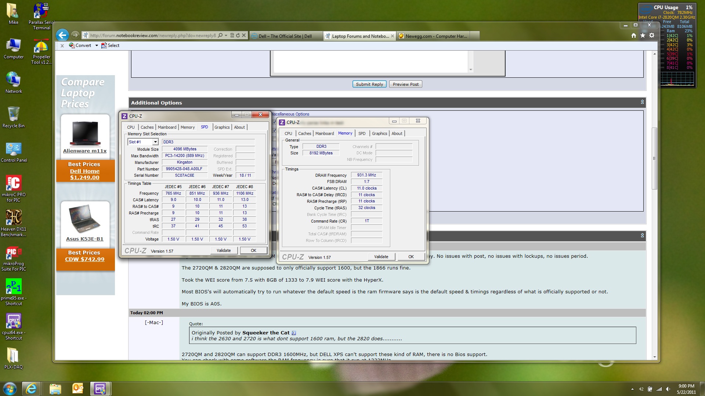This screenshot has width=705, height=396.
Task: Select mikroC PRO for PIC icon
Action: coord(14,189)
